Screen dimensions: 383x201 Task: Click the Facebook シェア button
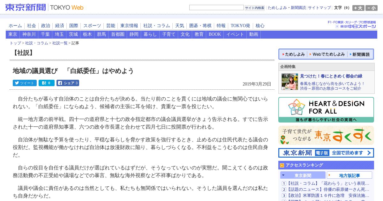coord(68,83)
